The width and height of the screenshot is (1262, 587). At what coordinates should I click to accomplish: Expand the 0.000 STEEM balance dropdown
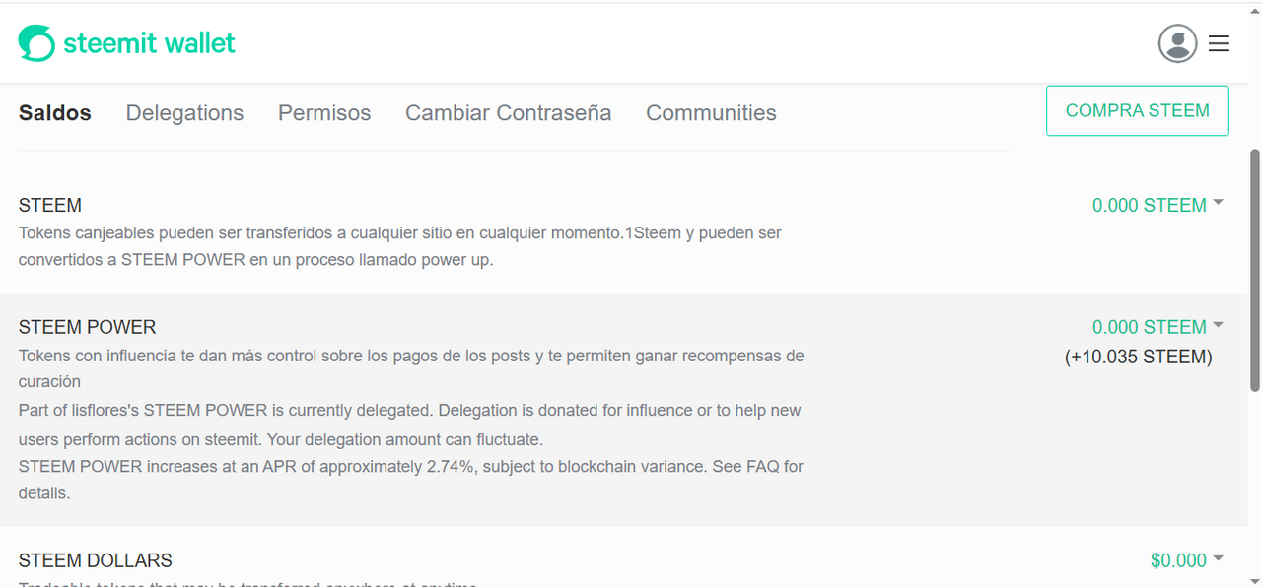point(1157,205)
